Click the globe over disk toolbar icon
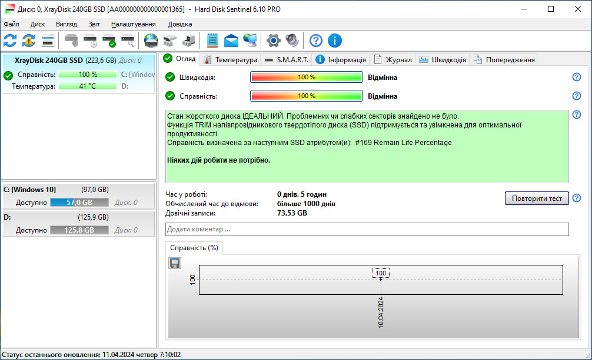592x360 pixels. (151, 41)
